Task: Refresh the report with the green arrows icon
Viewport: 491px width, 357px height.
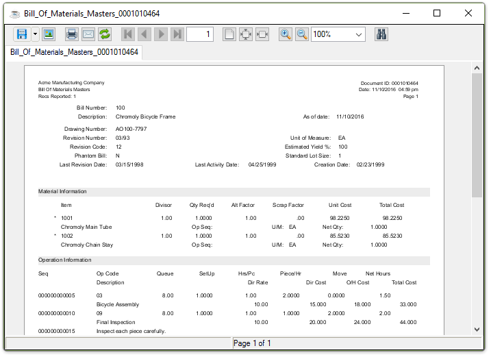Action: pos(105,34)
